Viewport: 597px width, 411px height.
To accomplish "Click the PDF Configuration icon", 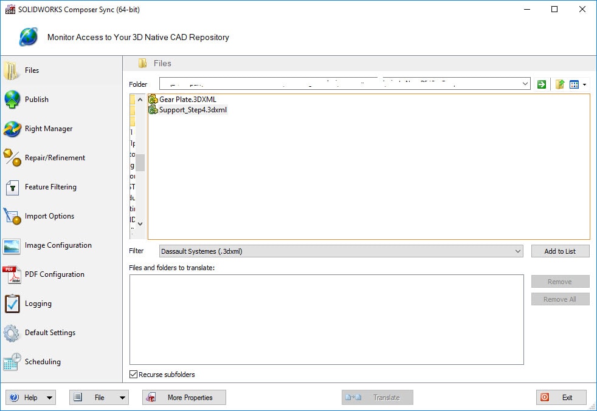I will click(12, 274).
